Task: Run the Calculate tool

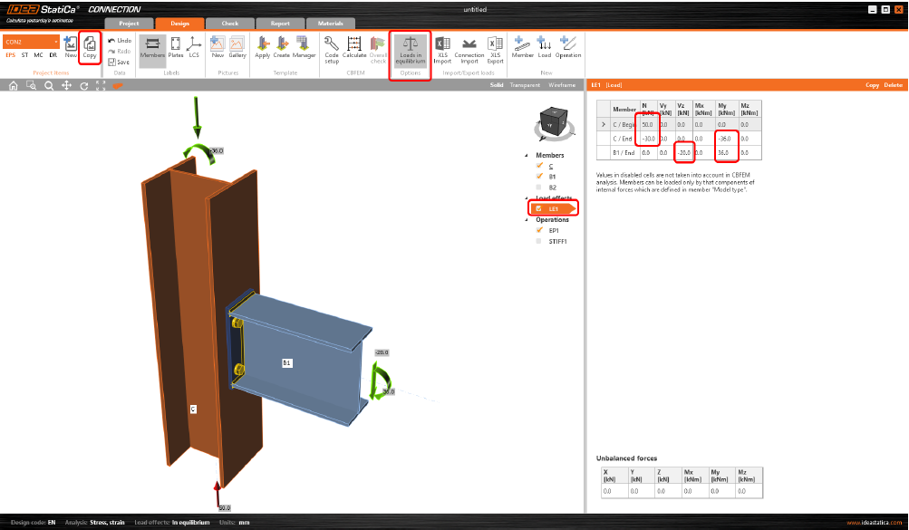Action: [x=354, y=47]
